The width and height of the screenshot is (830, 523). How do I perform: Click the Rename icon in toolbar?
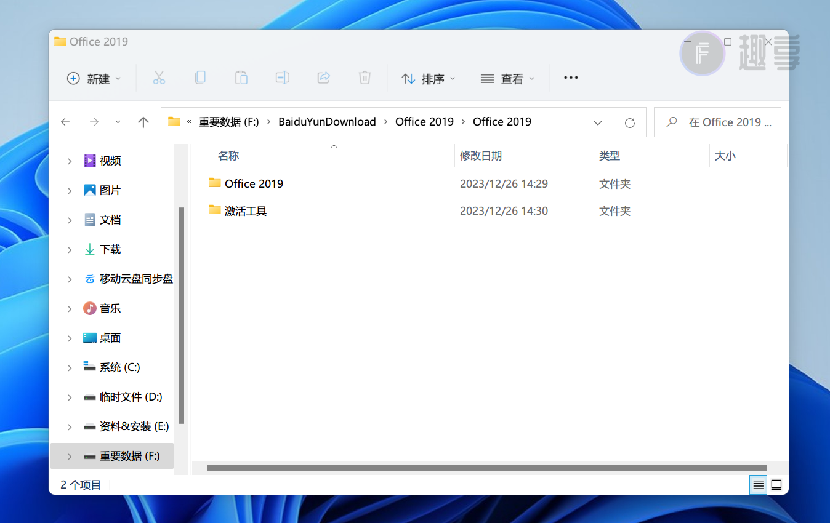coord(283,78)
